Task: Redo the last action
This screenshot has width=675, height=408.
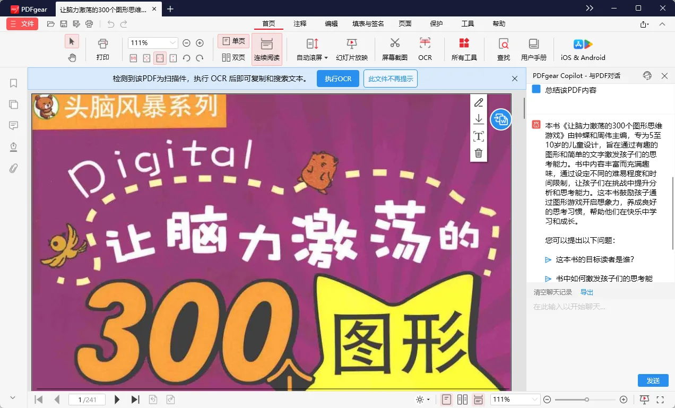Action: 124,24
